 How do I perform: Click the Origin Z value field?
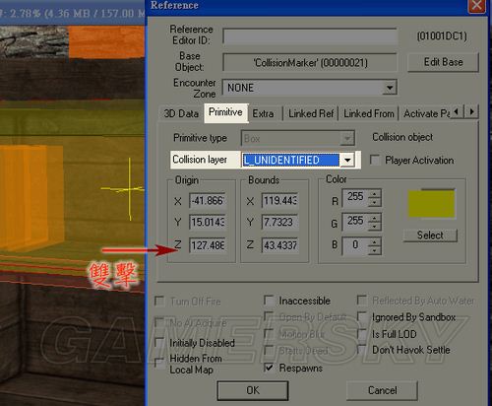point(208,245)
